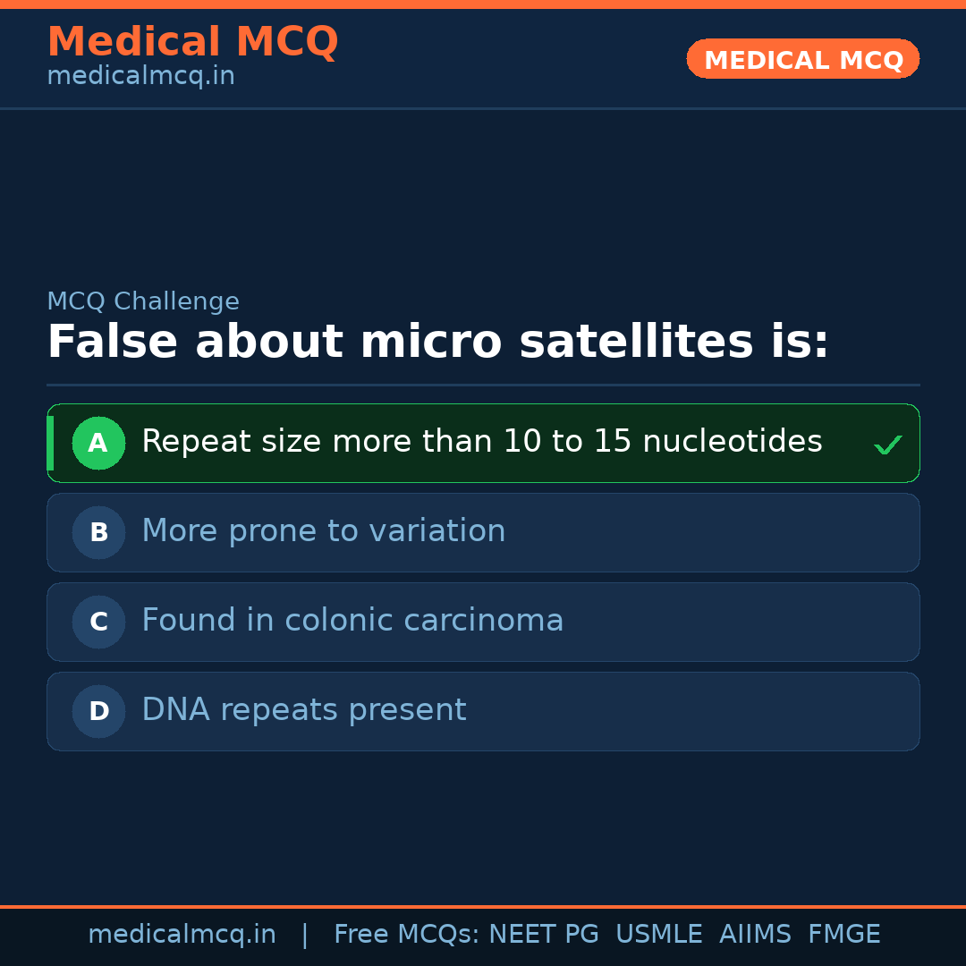Select answer 'More prone to variation'
This screenshot has width=966, height=966.
pos(323,531)
